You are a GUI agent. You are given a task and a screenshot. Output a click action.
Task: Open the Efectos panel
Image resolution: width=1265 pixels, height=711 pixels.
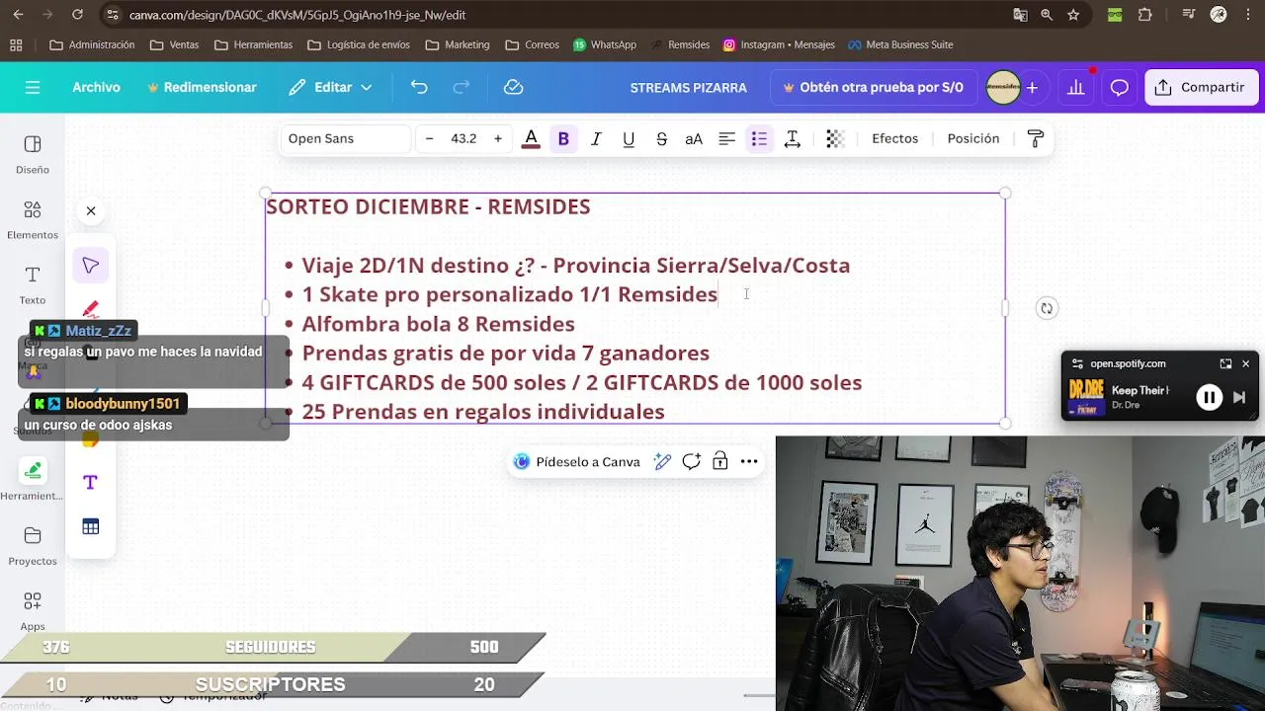click(x=894, y=138)
